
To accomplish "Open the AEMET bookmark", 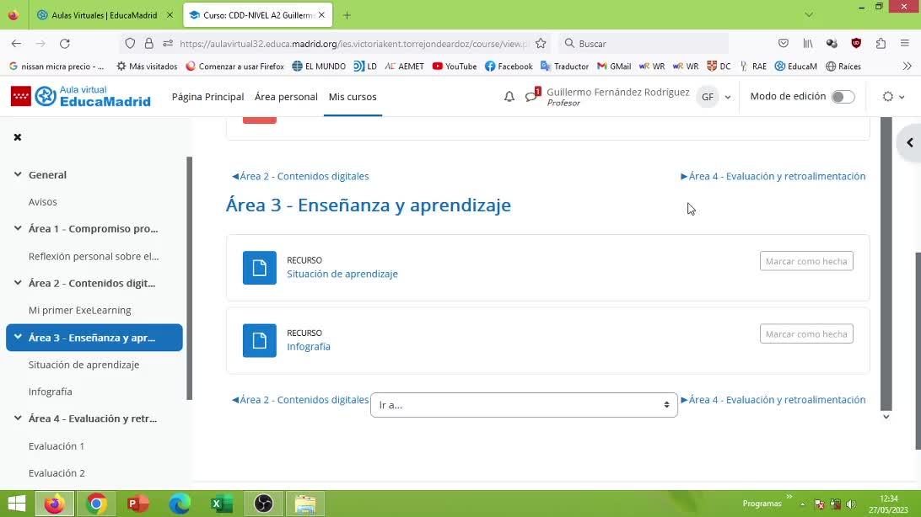I will coord(404,67).
